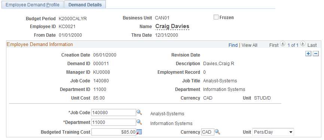The image size is (324, 140).
Task: Click the Find link
Action: pos(233,45)
